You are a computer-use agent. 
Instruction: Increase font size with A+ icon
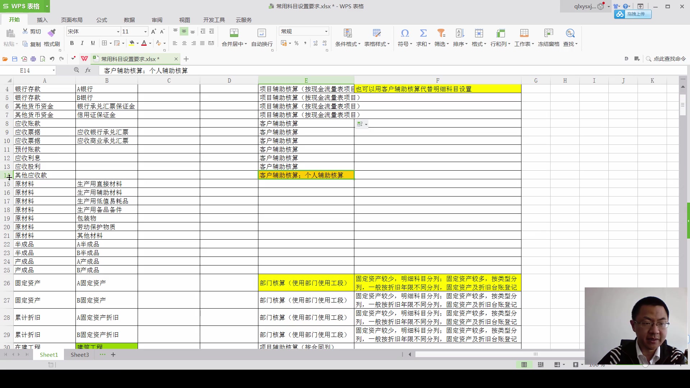[x=153, y=32]
